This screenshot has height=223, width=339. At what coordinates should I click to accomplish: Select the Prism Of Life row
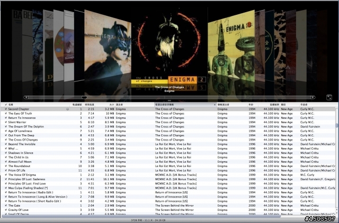(x=168, y=170)
